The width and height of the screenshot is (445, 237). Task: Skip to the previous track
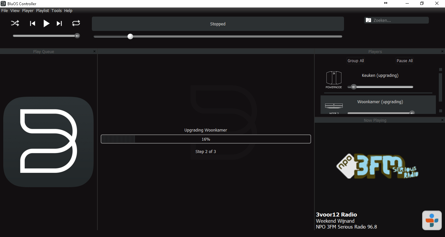(x=33, y=23)
